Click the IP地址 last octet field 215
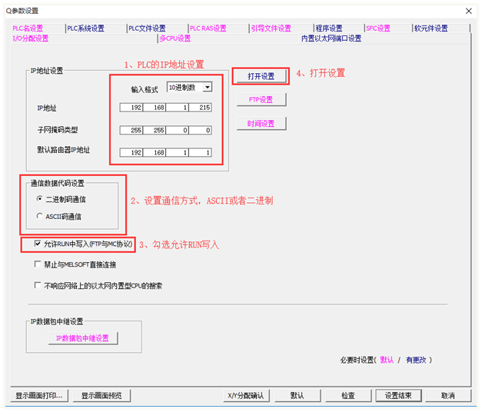Viewport: 482px width, 412px height. click(201, 108)
